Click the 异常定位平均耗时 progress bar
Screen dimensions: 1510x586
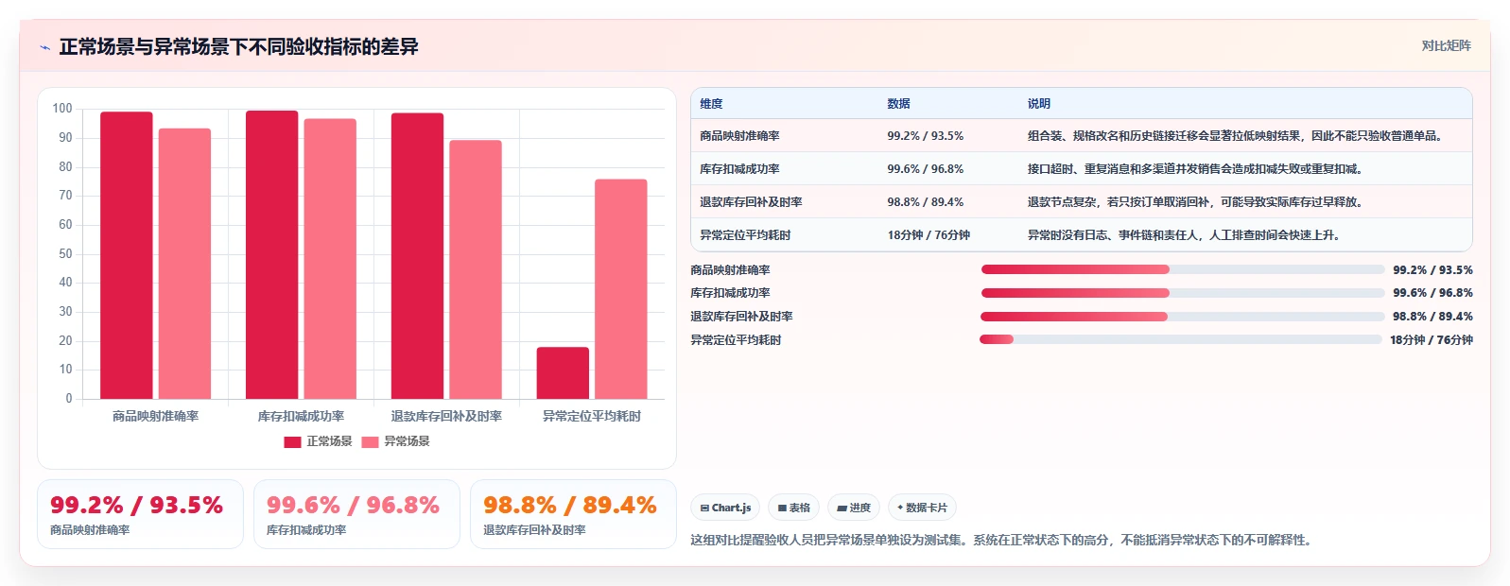point(1181,339)
